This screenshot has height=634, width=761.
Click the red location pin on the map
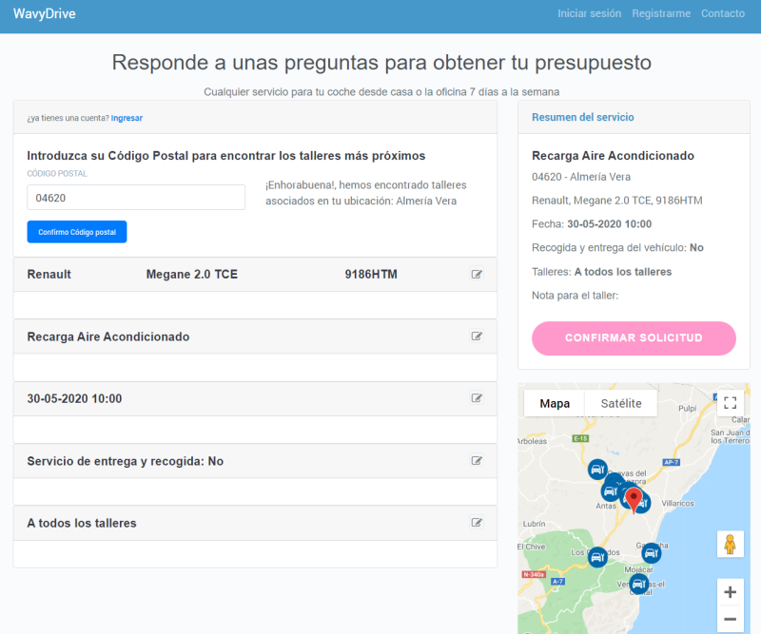(x=635, y=496)
